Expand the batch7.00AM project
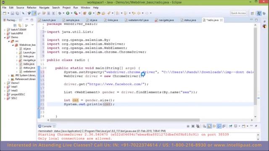Image resolution: width=269 pixels, height=151 pixels. (5, 30)
